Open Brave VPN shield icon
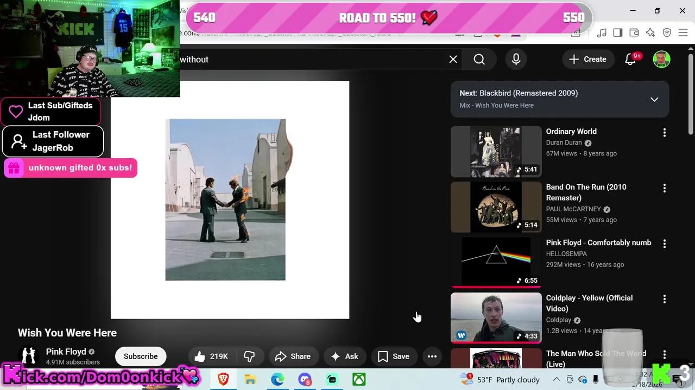Screen dimensions: 695x390 [x=667, y=33]
